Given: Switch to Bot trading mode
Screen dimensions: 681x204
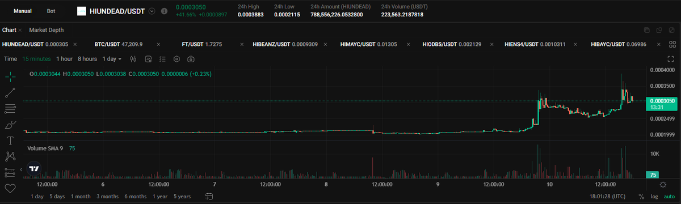Looking at the screenshot, I should point(51,11).
